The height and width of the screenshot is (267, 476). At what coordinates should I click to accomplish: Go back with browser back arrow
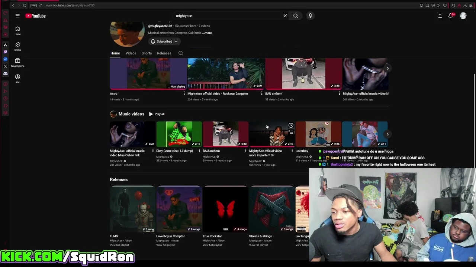13,5
